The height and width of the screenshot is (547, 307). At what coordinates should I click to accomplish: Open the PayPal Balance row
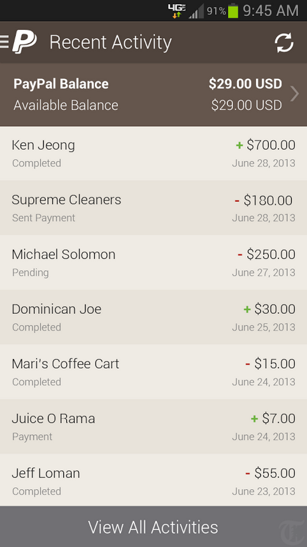point(153,94)
